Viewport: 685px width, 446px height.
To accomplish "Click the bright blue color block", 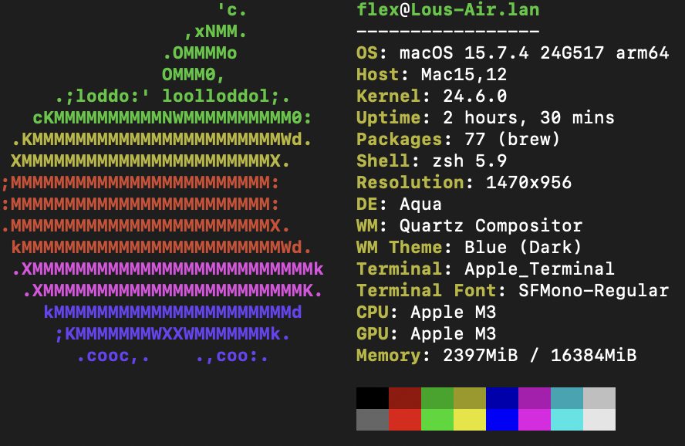I will click(x=502, y=420).
